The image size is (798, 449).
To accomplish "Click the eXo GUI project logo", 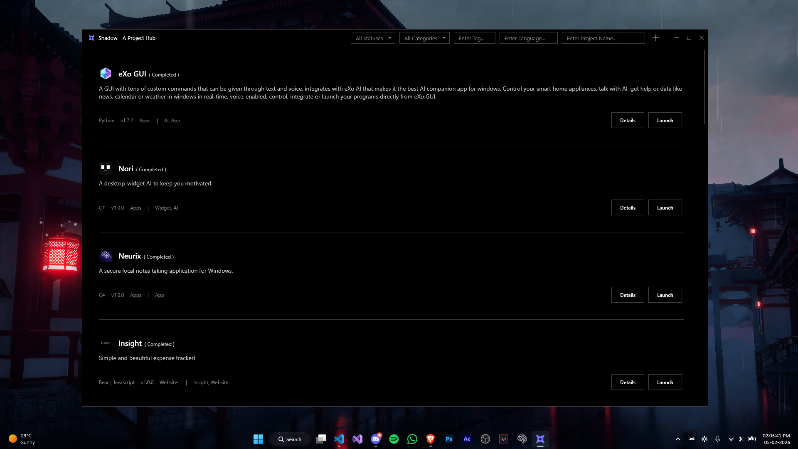I will [x=106, y=74].
